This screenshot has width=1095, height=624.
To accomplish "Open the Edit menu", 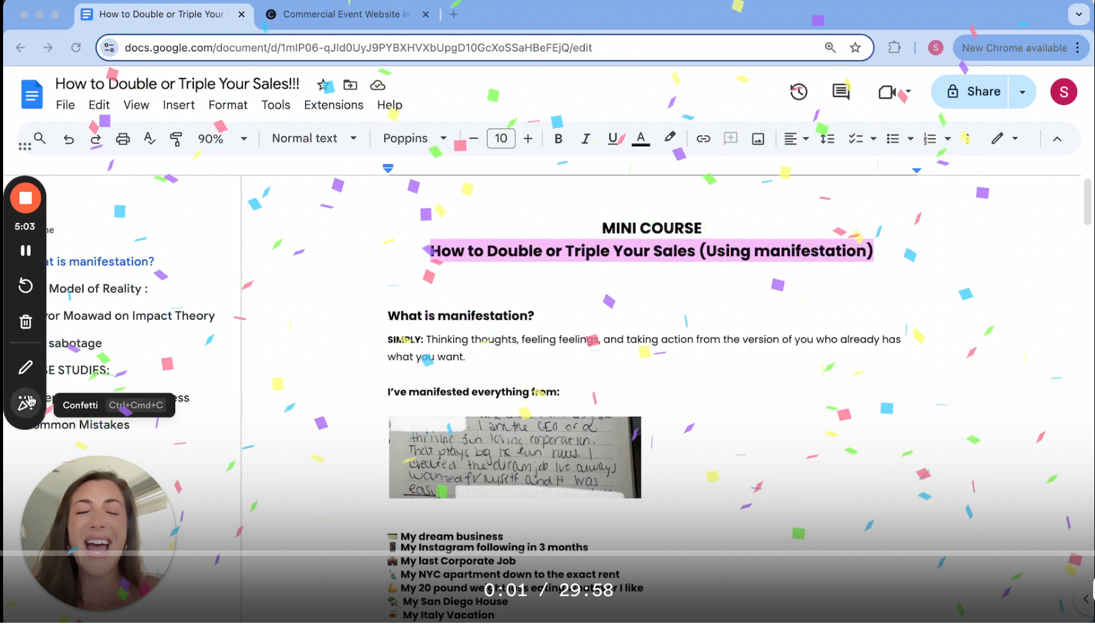I will point(99,105).
